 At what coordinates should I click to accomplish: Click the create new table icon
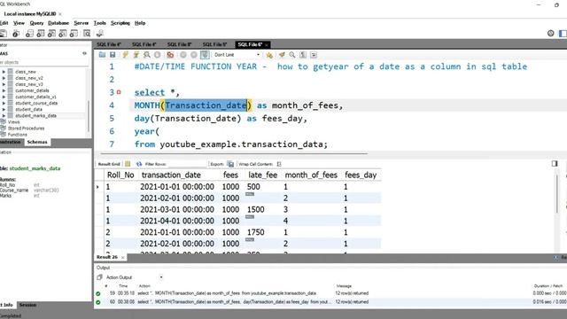click(41, 34)
